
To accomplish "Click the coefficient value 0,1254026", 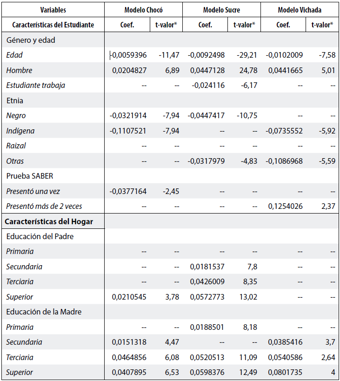I will [x=285, y=207].
